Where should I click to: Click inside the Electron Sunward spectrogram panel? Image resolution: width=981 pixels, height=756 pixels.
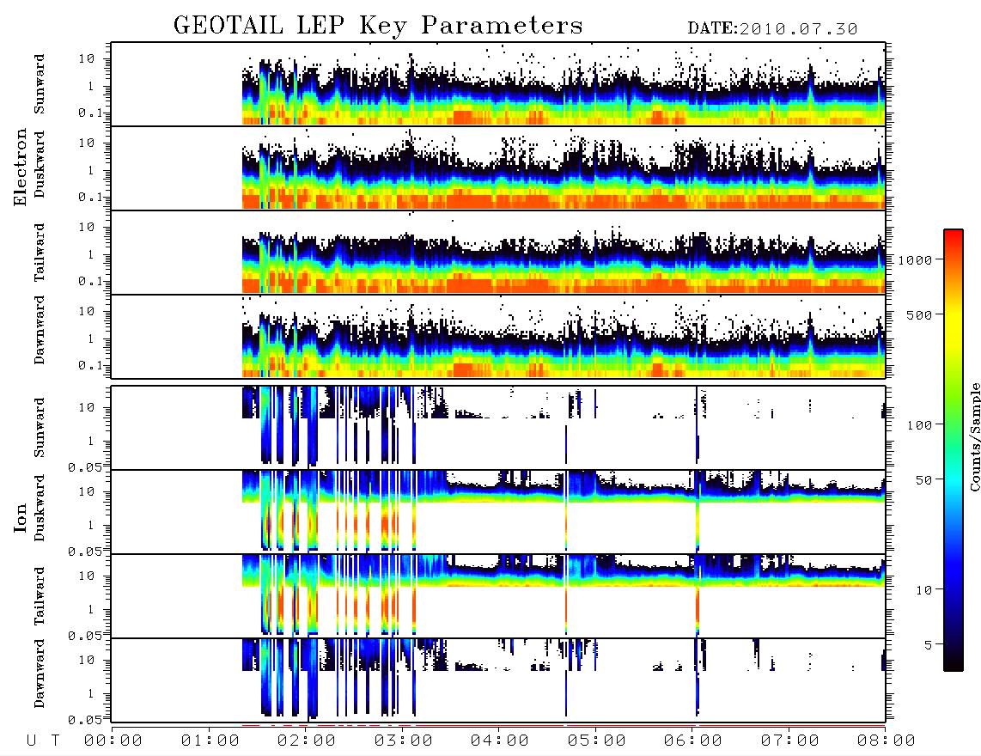tap(498, 84)
